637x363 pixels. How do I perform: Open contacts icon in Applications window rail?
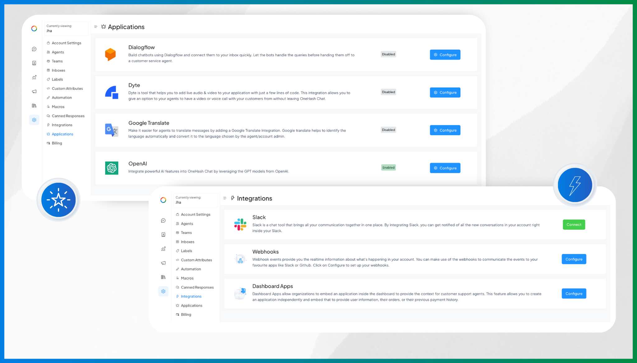(x=34, y=63)
